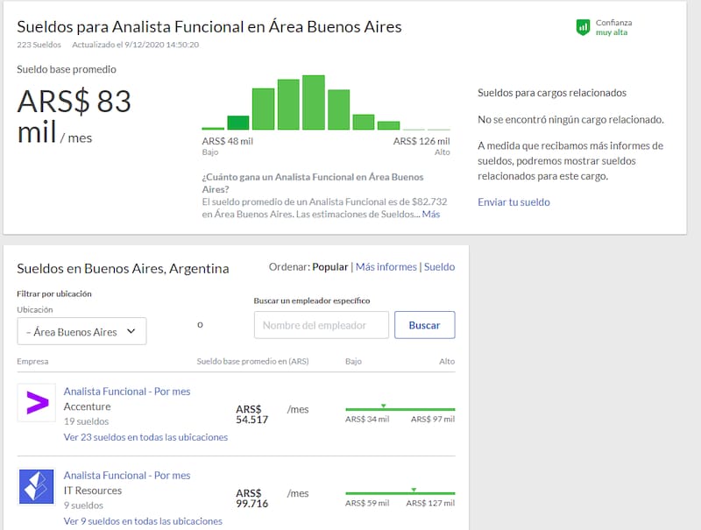Screen dimensions: 701x530
Task: Open the Área Buenos Aires location dropdown
Action: coord(81,332)
